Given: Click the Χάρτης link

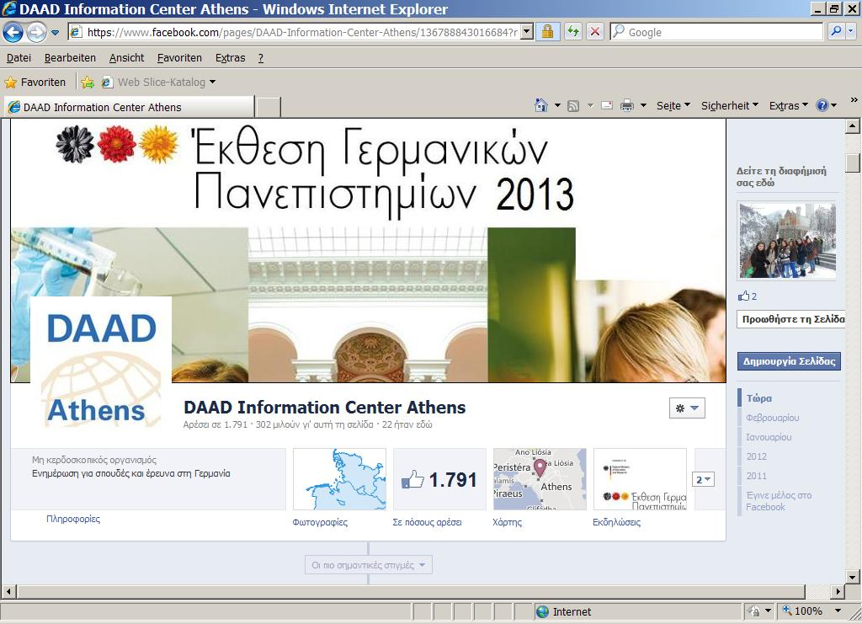Looking at the screenshot, I should [507, 522].
